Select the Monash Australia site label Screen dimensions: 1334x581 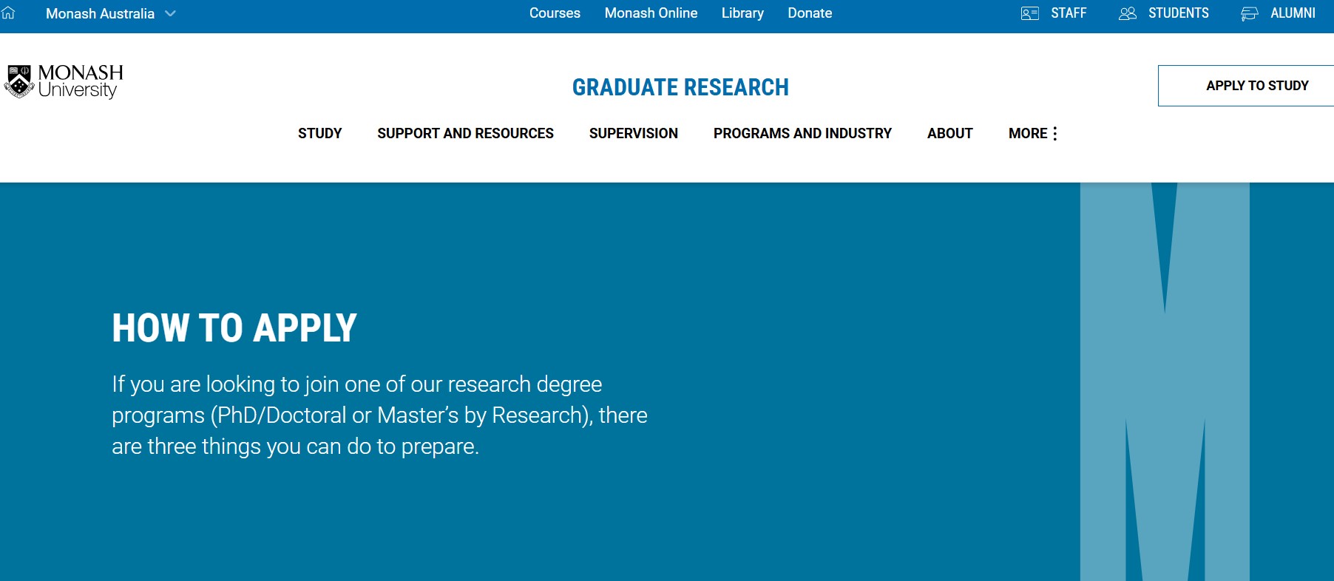pos(100,13)
